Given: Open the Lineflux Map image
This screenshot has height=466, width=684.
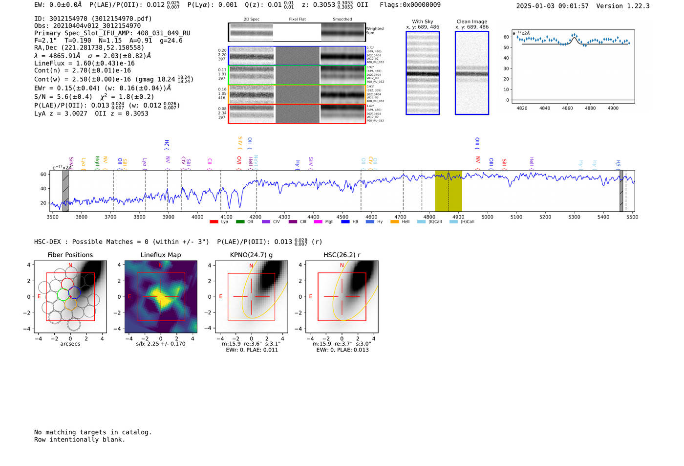Looking at the screenshot, I should pyautogui.click(x=161, y=297).
